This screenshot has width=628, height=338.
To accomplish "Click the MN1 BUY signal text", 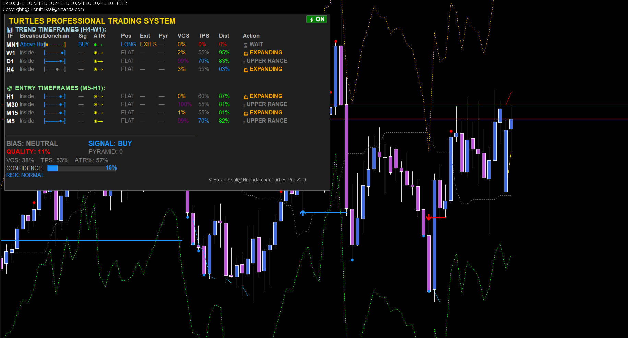I will [x=83, y=45].
